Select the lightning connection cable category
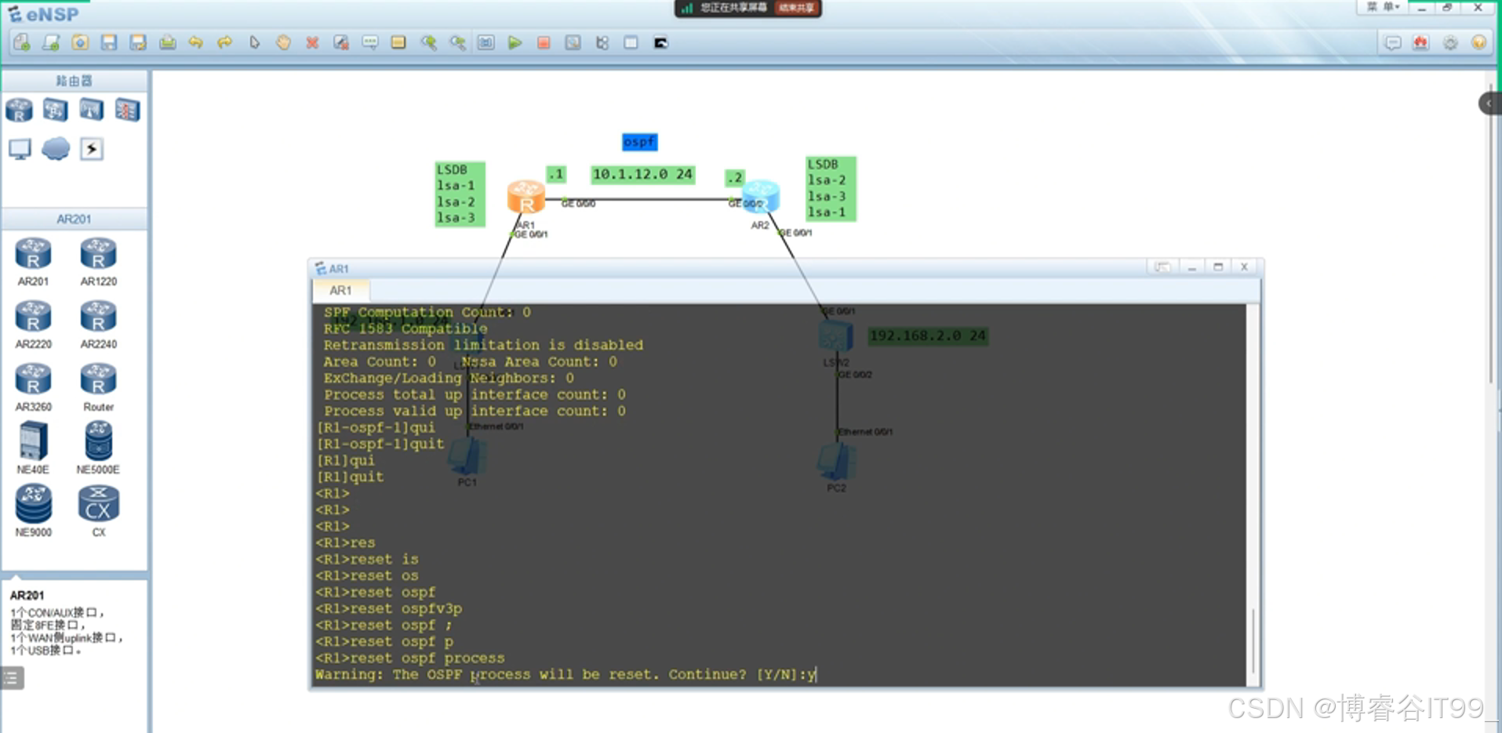Screen dimensions: 1502x733 point(92,149)
